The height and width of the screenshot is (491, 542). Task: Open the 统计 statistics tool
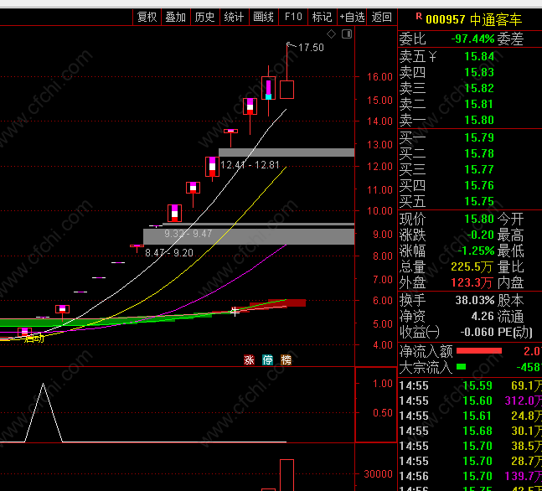(x=234, y=17)
